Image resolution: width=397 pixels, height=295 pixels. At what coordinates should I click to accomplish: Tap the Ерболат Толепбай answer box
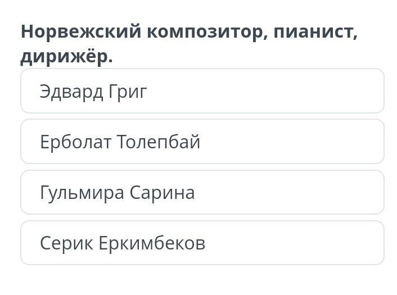click(x=202, y=142)
